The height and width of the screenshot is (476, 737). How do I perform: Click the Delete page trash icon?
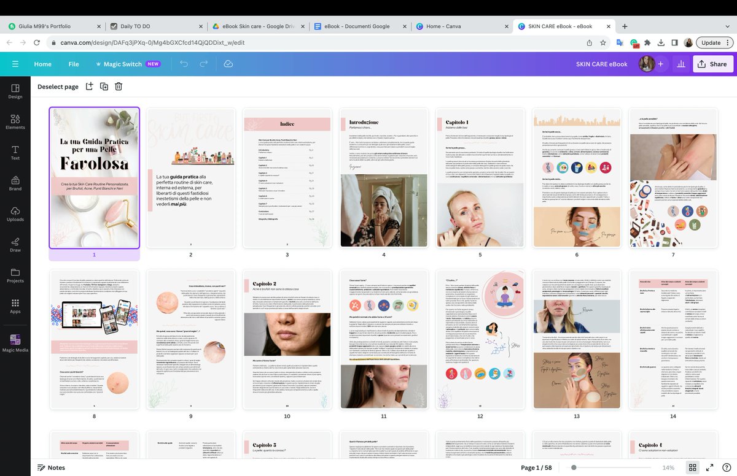tap(119, 86)
